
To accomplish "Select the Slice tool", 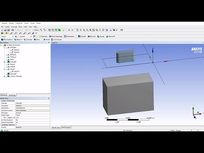I will (37, 40).
